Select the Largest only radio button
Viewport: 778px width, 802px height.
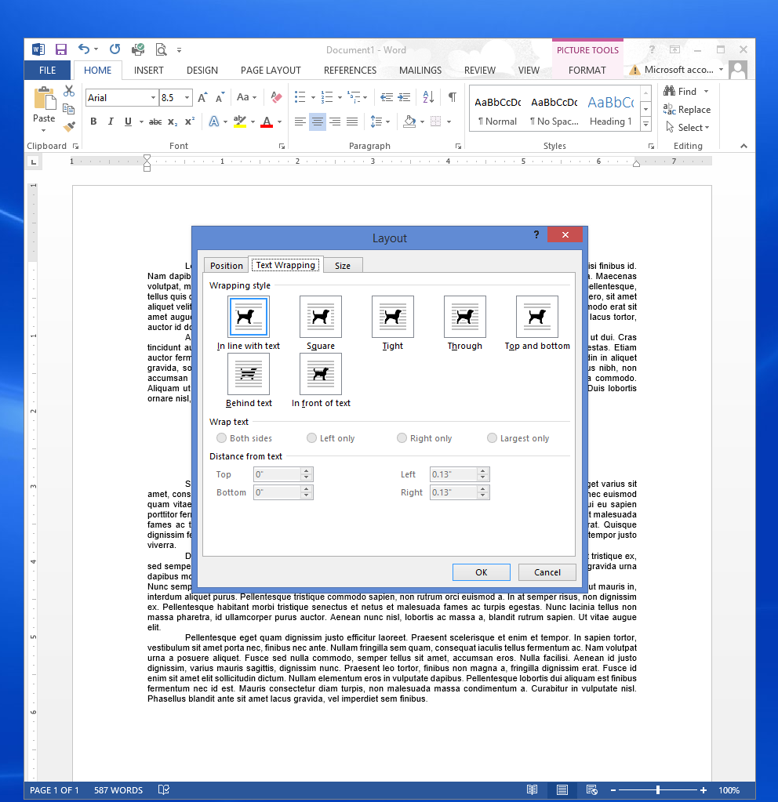[492, 437]
